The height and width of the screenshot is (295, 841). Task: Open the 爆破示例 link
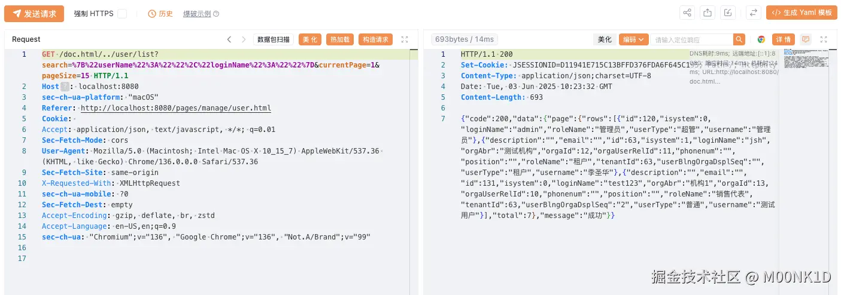pyautogui.click(x=197, y=14)
